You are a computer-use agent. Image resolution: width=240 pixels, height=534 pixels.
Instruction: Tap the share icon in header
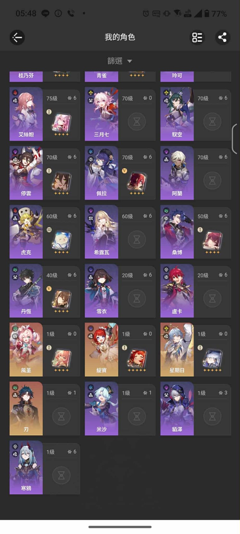pos(222,38)
